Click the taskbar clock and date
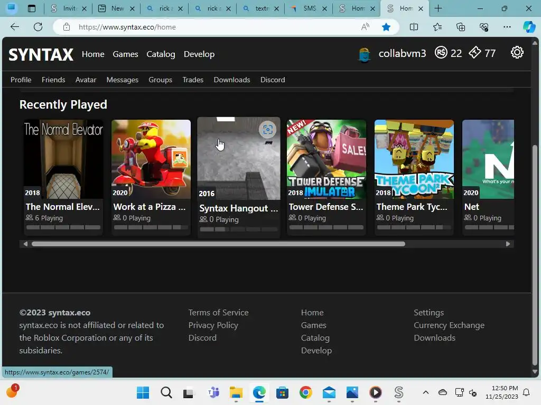The width and height of the screenshot is (541, 405). [x=502, y=392]
